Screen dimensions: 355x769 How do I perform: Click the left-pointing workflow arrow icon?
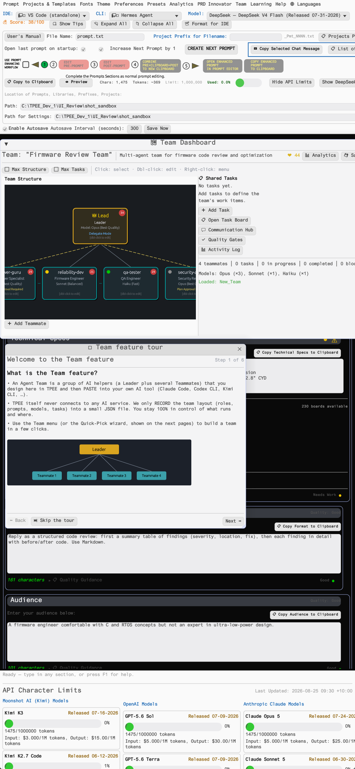(x=35, y=65)
